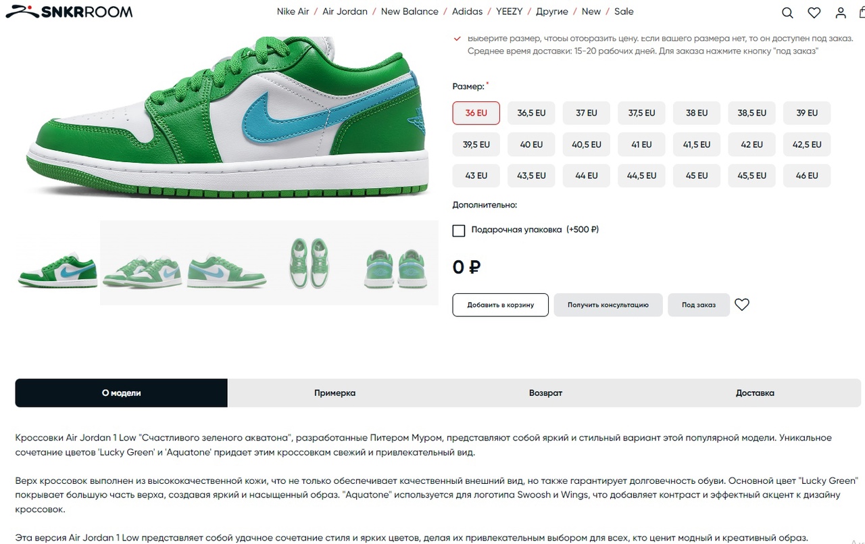Select size 39,5 EU

pos(476,145)
